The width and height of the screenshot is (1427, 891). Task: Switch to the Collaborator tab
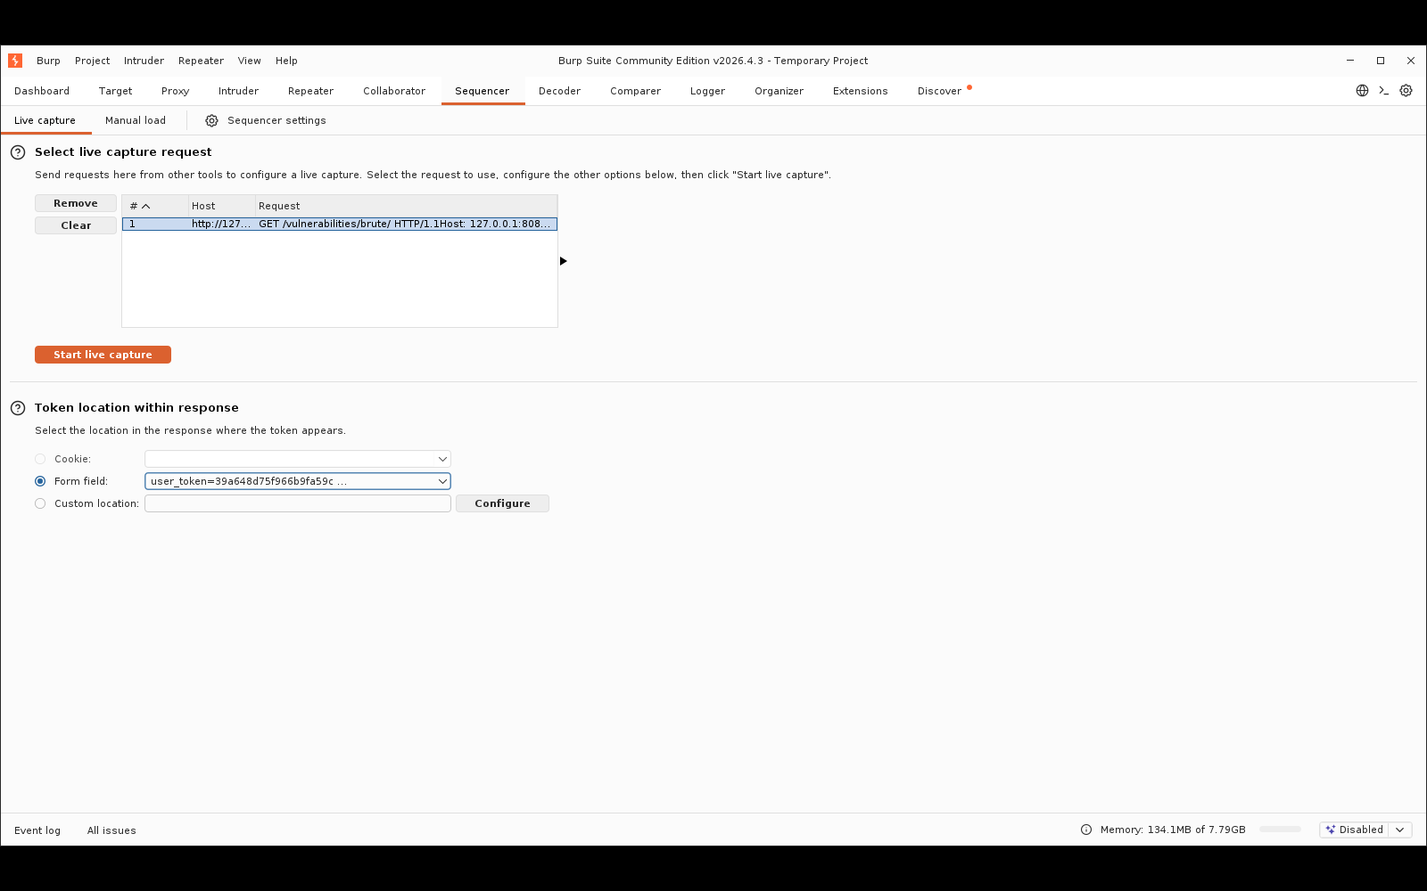click(x=394, y=91)
